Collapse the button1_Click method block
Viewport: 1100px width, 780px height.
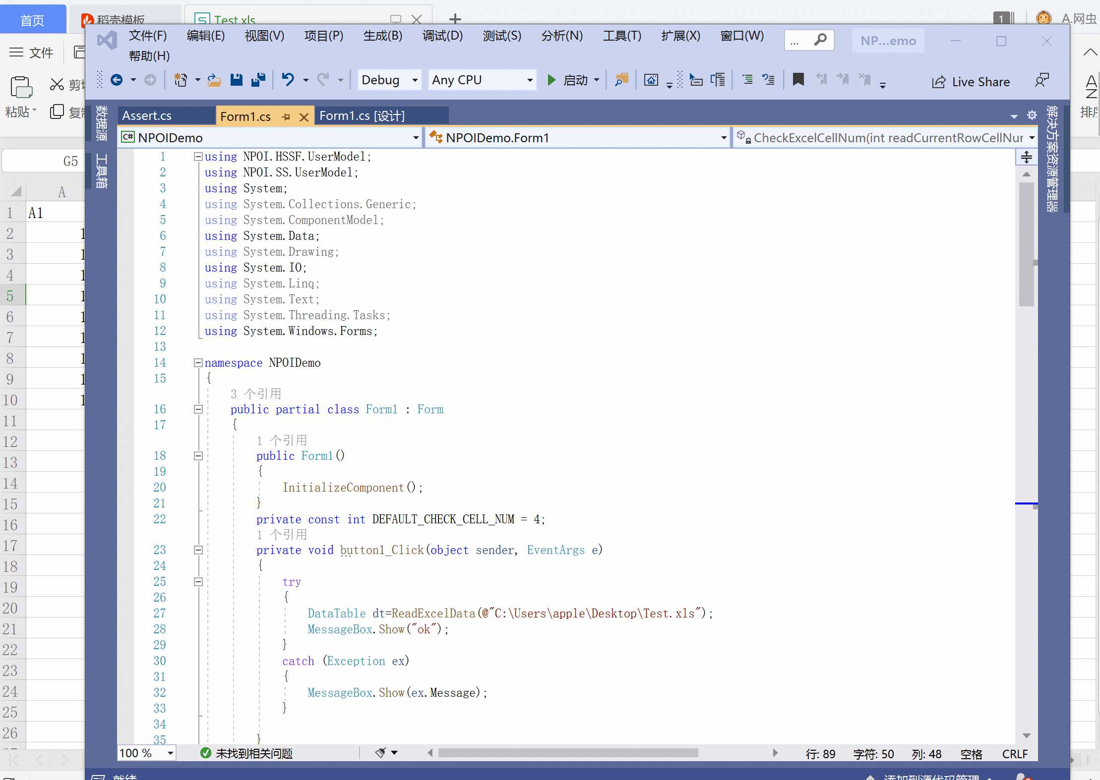tap(198, 550)
